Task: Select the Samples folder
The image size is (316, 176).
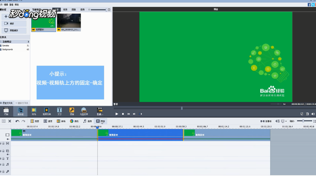Action: (15, 46)
